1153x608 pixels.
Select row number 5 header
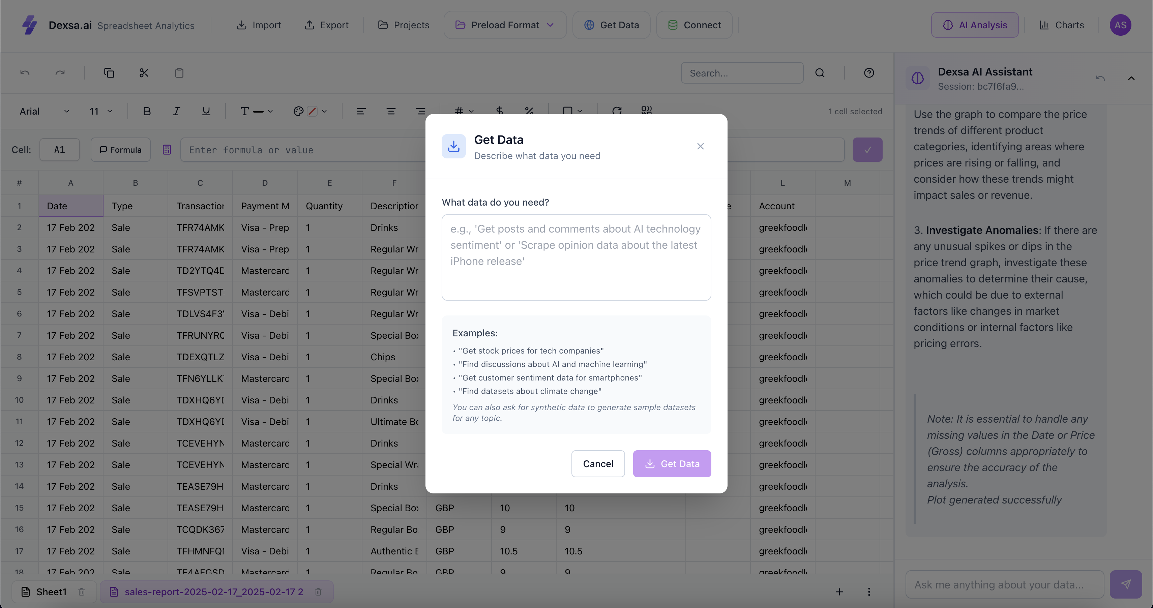pos(19,292)
